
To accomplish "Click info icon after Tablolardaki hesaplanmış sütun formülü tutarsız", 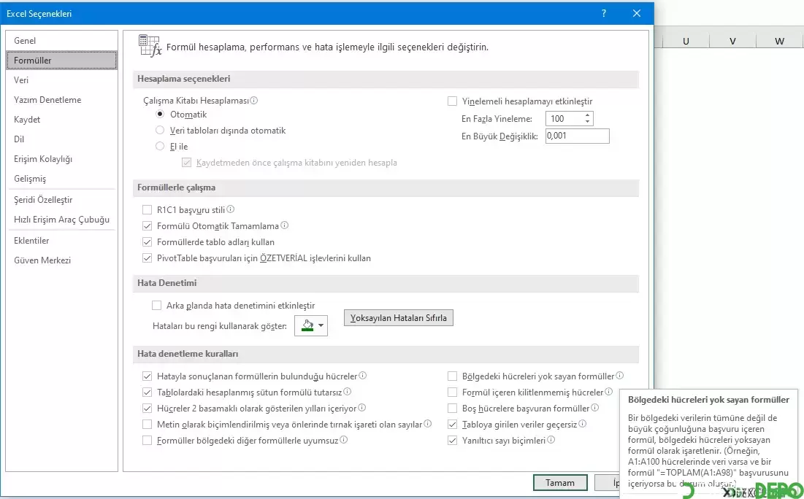I will click(347, 392).
